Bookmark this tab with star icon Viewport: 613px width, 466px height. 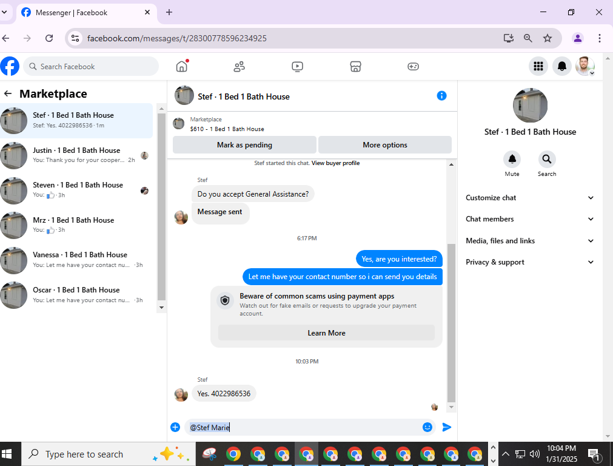tap(548, 38)
